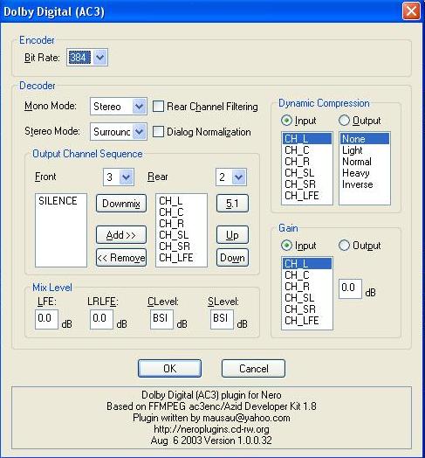The width and height of the screenshot is (425, 458).
Task: Expand the Front channel count dropdown
Action: pos(127,177)
